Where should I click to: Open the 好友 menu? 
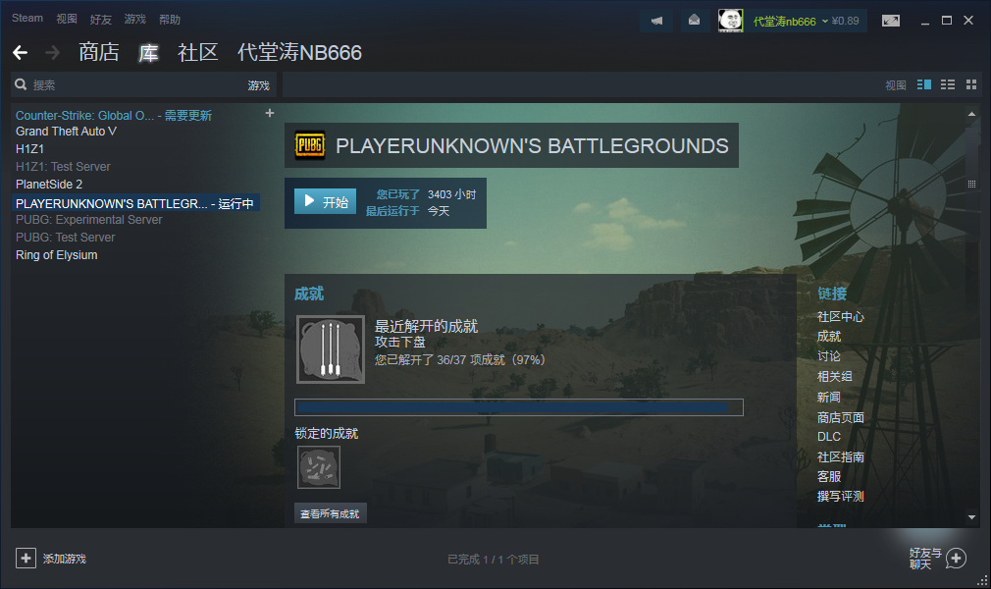coord(100,20)
